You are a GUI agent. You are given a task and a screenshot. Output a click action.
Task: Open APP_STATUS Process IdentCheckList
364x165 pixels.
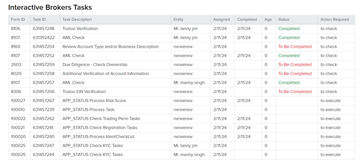tap(98, 137)
